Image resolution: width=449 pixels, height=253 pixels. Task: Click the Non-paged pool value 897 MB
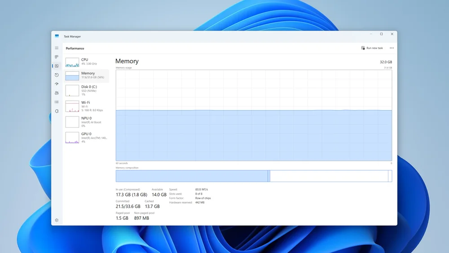coord(141,218)
